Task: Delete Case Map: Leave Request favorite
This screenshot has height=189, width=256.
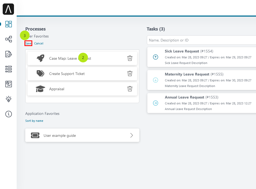Action: pyautogui.click(x=130, y=58)
